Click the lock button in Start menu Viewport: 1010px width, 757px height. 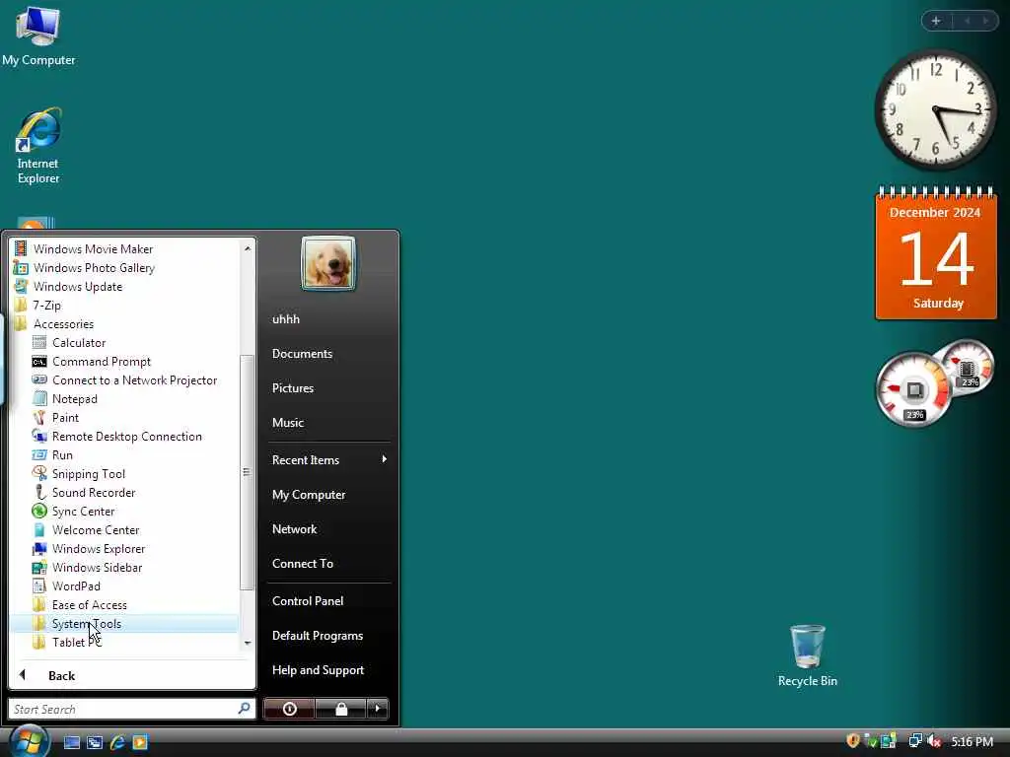(340, 709)
